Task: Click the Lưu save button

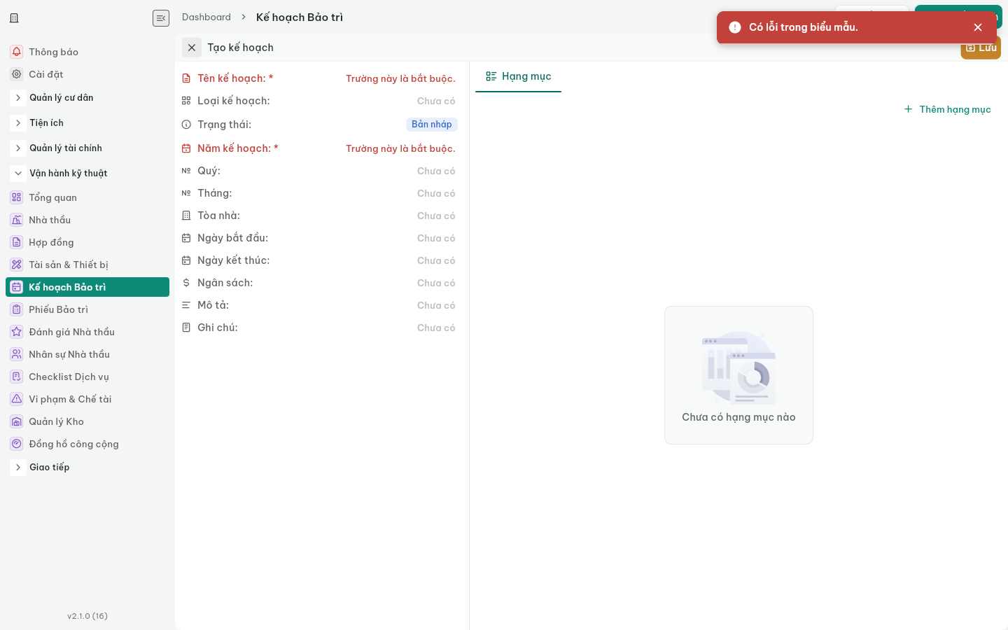Action: pos(981,48)
